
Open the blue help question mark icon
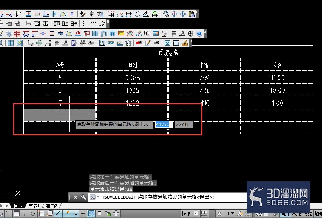click(x=199, y=33)
